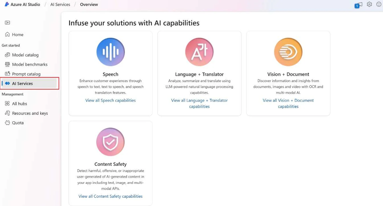
Task: Open View all Speech capabilities link
Action: tap(110, 100)
